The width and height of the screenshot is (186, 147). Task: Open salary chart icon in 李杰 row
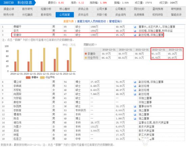(135, 31)
